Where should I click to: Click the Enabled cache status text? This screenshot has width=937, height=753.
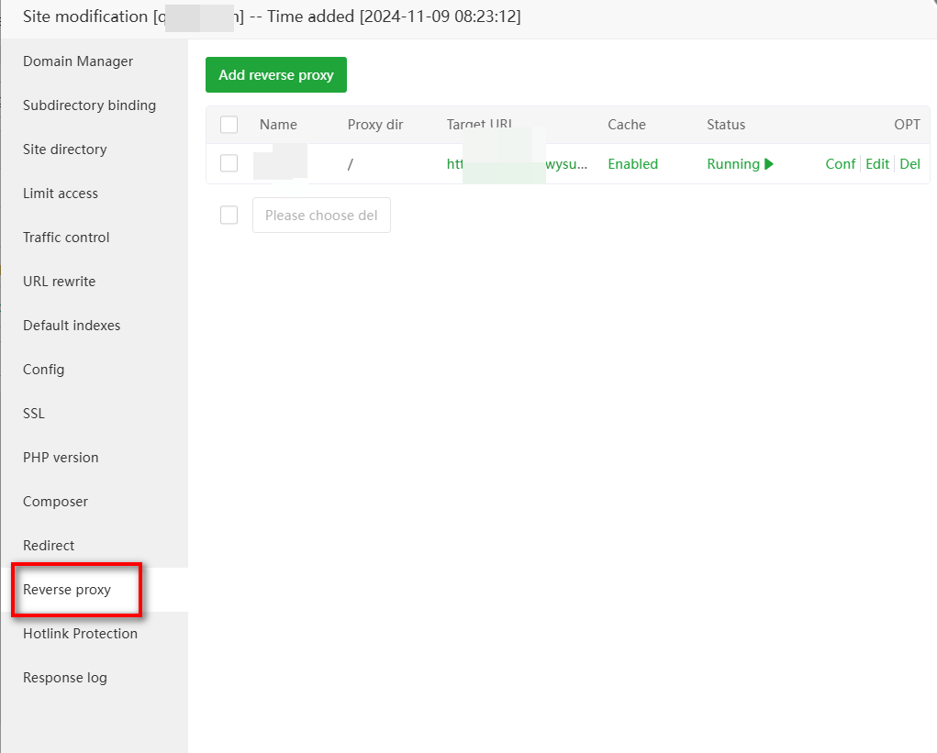tap(632, 164)
